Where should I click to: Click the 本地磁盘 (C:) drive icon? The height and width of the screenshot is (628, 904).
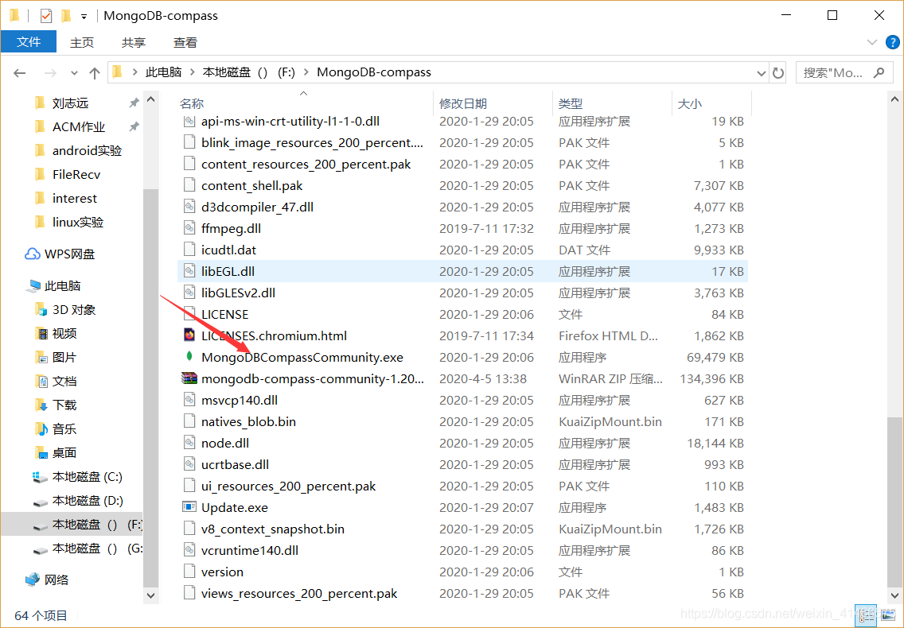[40, 477]
